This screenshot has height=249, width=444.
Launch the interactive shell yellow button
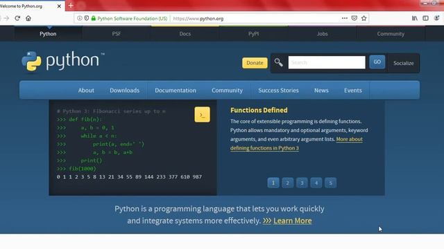point(202,115)
